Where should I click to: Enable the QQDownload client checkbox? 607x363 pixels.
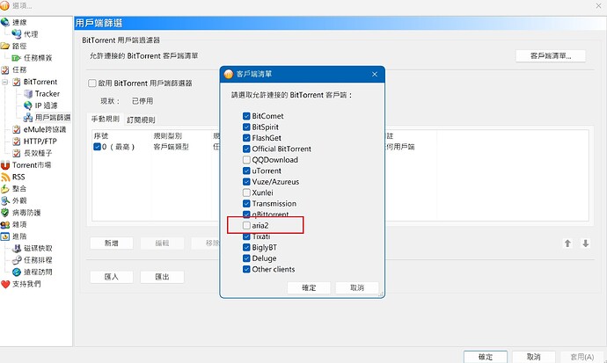click(x=246, y=160)
